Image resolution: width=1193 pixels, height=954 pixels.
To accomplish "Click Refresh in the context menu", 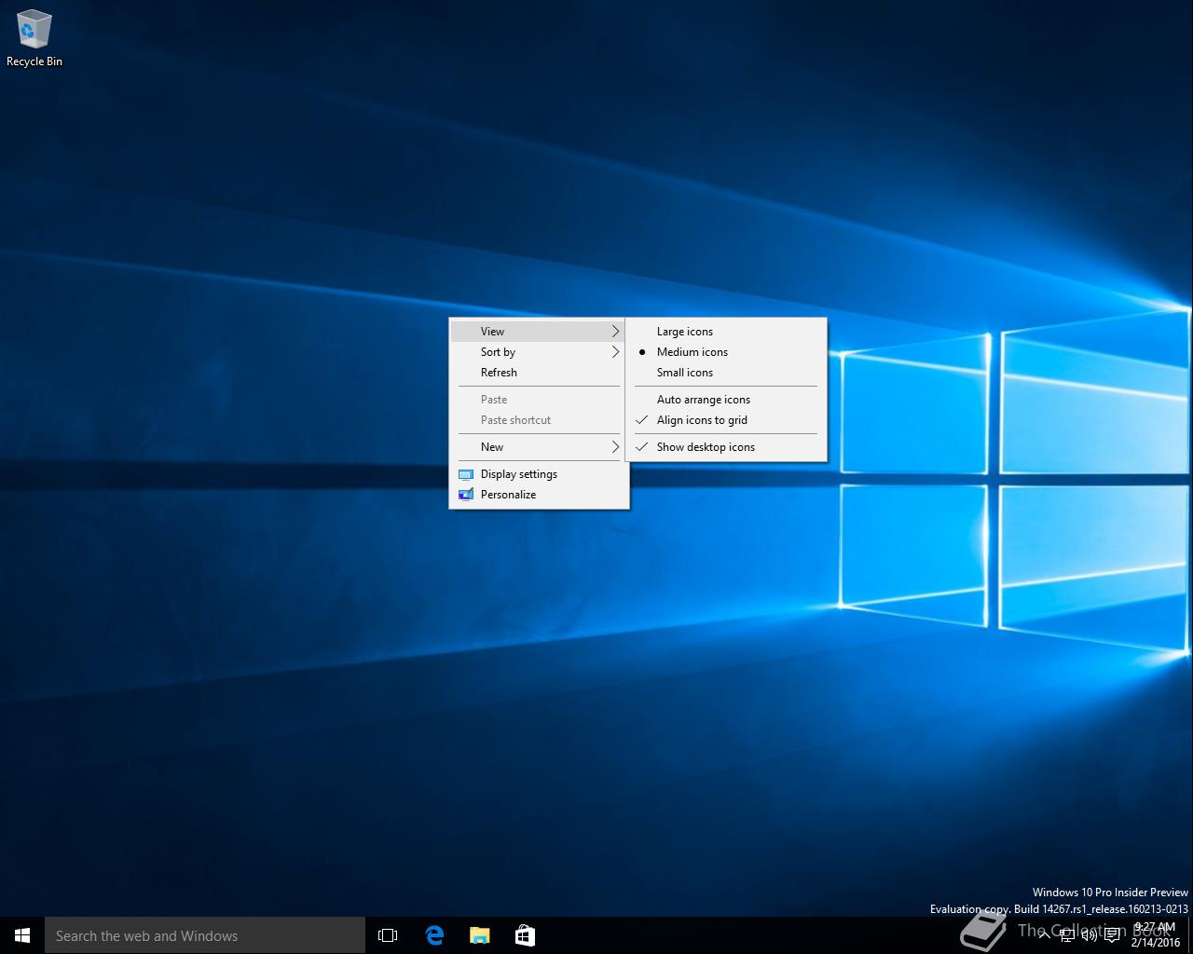I will pyautogui.click(x=499, y=373).
